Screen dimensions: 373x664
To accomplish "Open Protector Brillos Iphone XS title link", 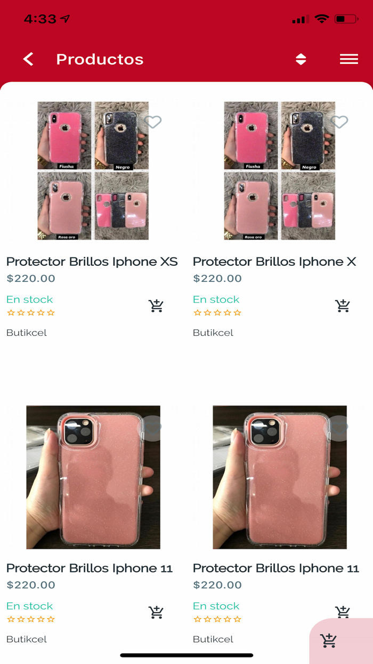I will 92,262.
